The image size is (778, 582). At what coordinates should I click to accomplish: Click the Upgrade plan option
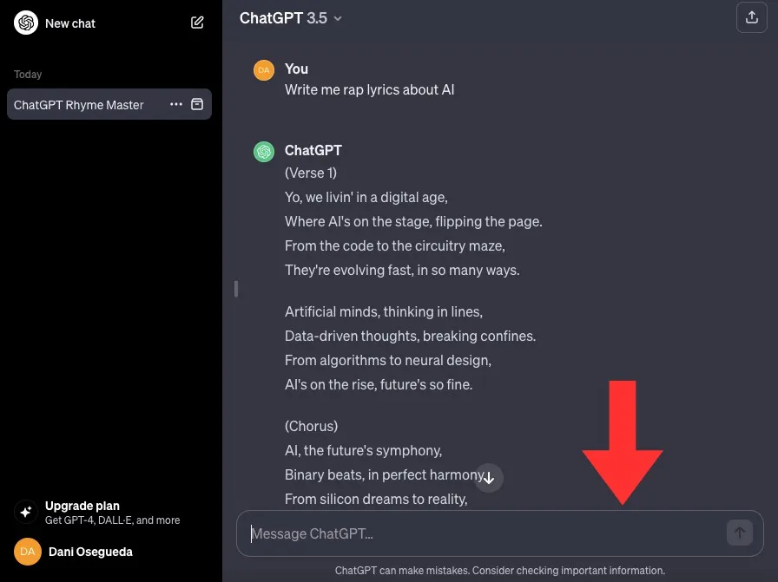pyautogui.click(x=82, y=506)
